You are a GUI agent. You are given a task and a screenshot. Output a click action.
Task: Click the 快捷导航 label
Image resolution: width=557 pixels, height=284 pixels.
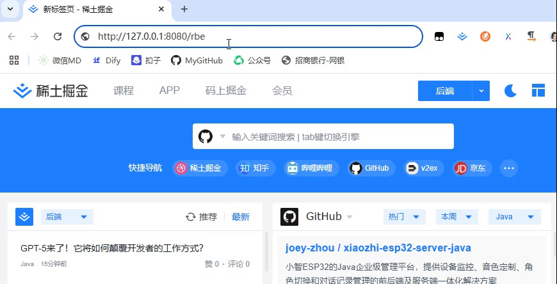tap(145, 168)
